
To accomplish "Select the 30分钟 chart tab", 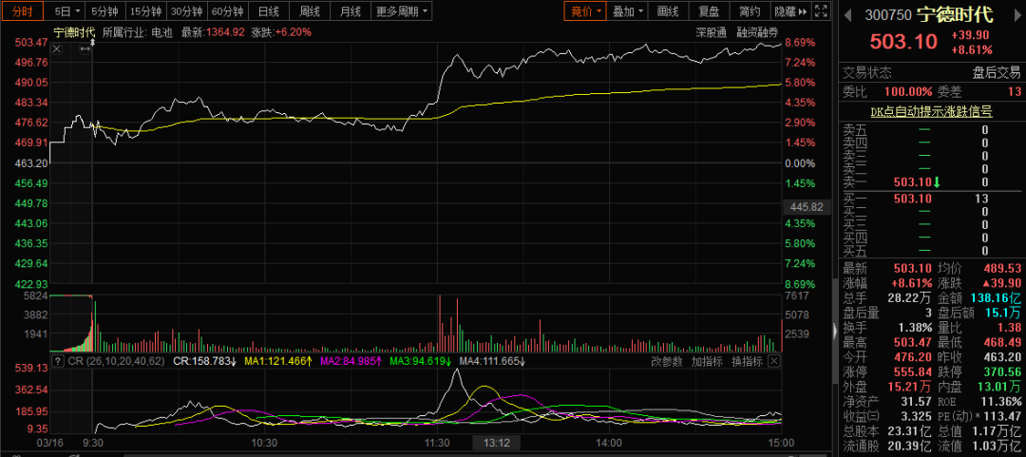I will pyautogui.click(x=187, y=11).
